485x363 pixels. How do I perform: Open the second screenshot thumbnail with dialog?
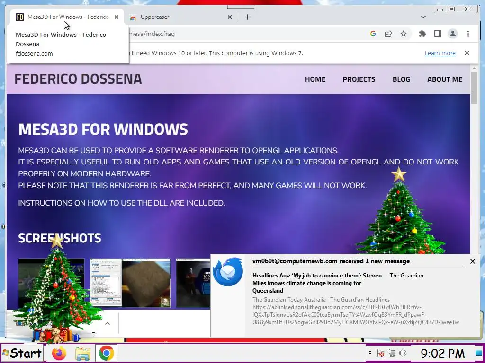(106, 283)
